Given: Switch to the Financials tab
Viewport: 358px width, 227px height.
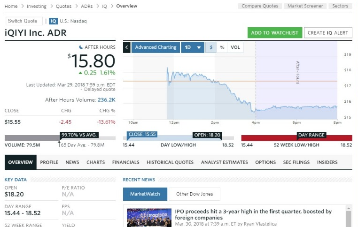Looking at the screenshot, I should pyautogui.click(x=125, y=162).
